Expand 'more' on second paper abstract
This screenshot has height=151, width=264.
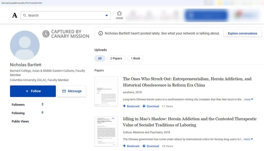[248, 139]
